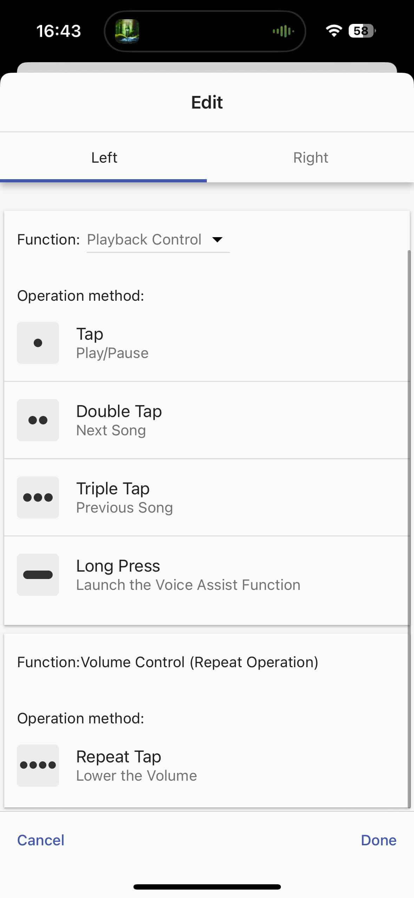Tap the now-playing album art thumbnail
The width and height of the screenshot is (414, 898).
pyautogui.click(x=127, y=31)
